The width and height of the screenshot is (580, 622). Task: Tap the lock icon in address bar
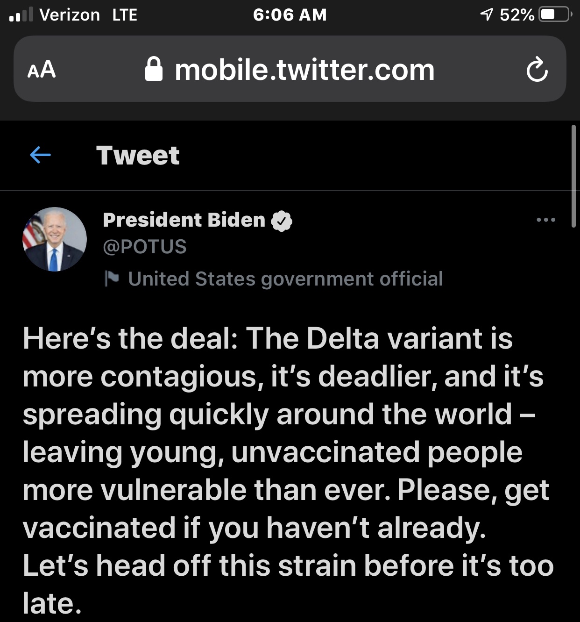(154, 69)
